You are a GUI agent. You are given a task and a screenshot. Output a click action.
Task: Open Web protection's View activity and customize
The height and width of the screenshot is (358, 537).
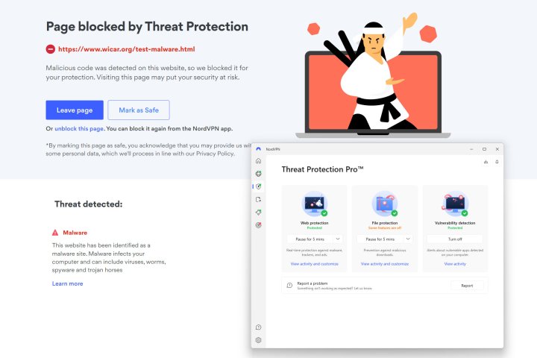(x=314, y=264)
